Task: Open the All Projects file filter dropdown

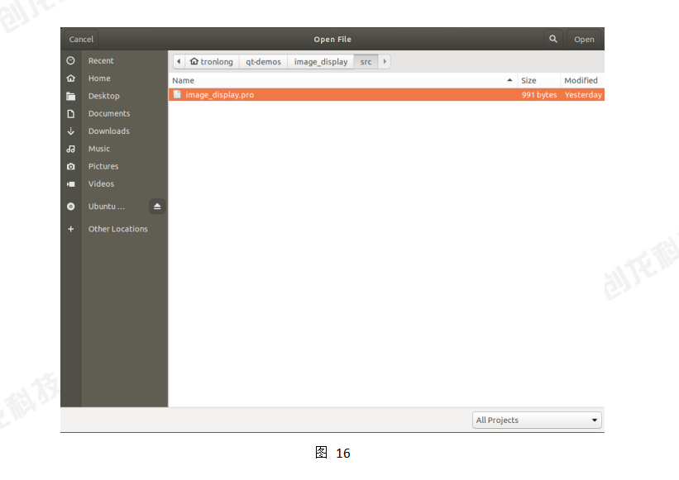Action: point(537,420)
